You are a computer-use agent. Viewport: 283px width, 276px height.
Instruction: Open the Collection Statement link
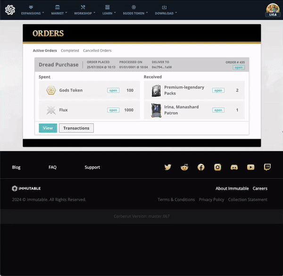[248, 200]
